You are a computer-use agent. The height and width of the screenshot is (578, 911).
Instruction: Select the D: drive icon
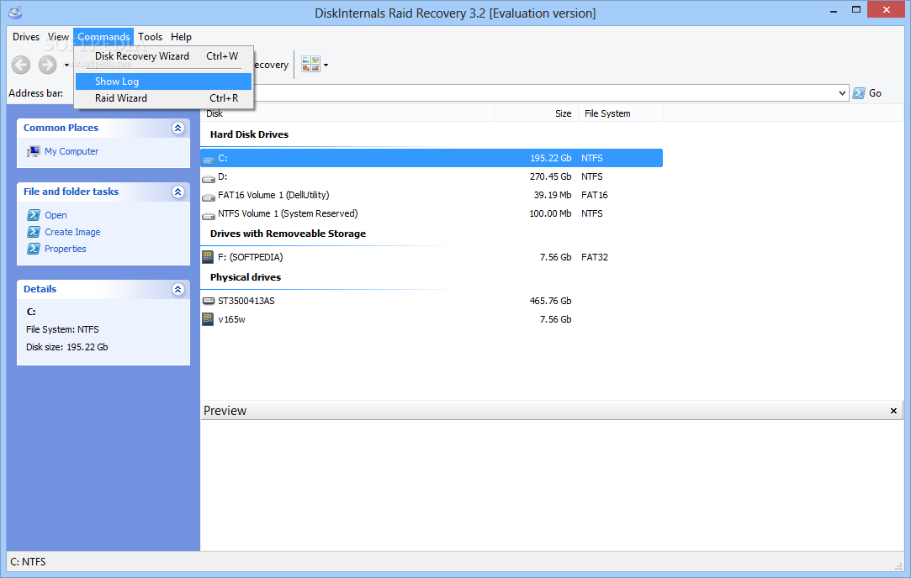[209, 177]
